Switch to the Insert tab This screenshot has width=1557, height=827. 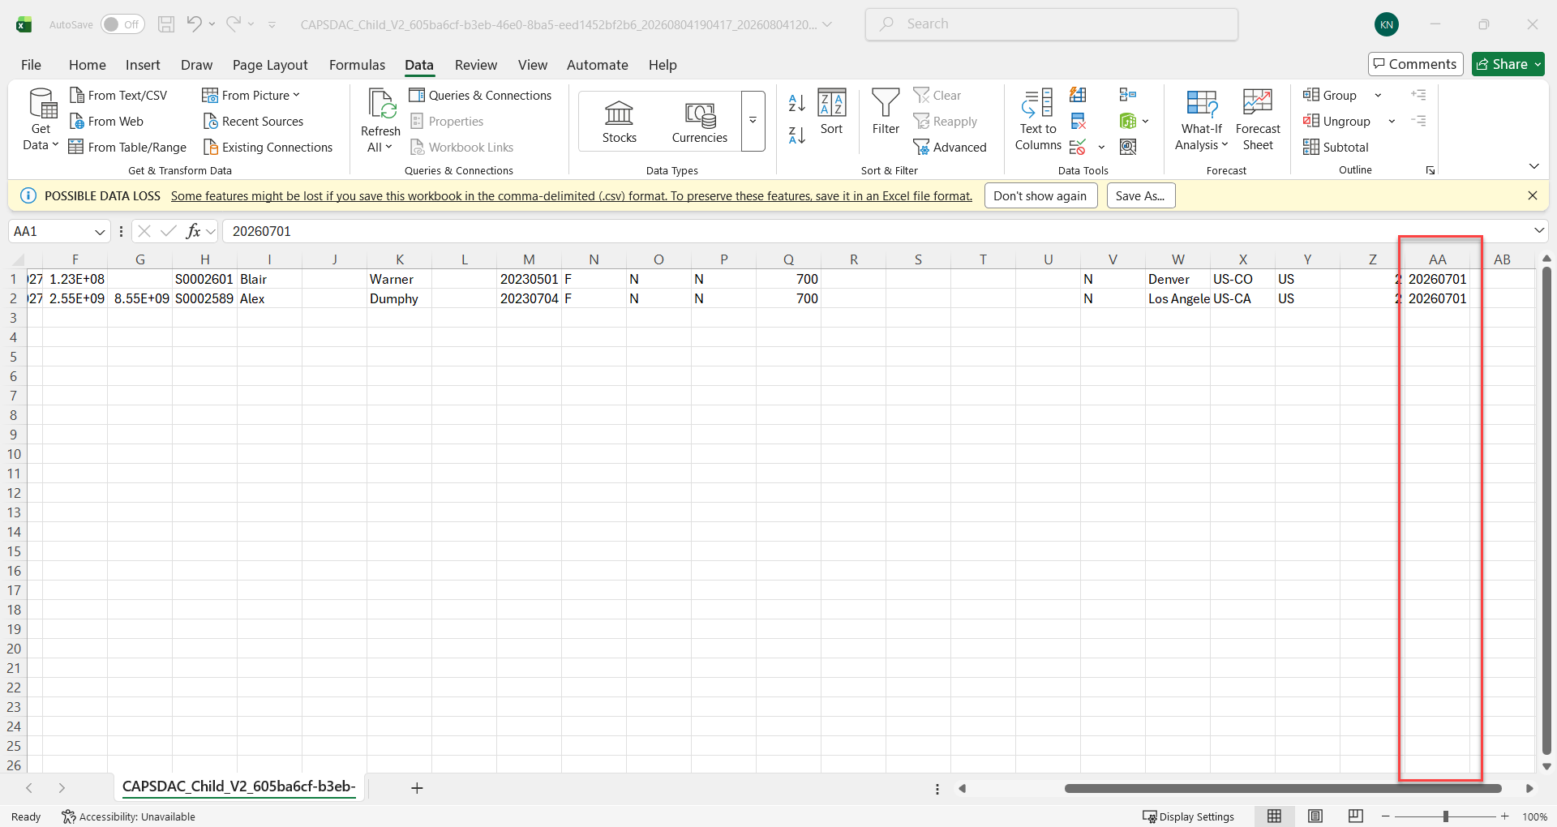coord(143,65)
